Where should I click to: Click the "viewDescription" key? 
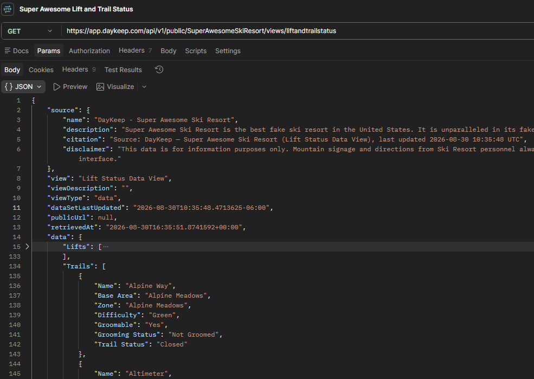[80, 188]
